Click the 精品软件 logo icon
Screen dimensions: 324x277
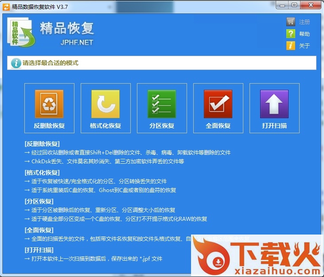coord(21,32)
